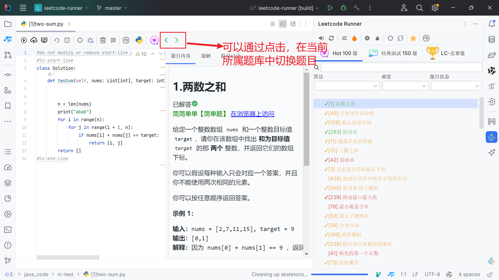The width and height of the screenshot is (499, 280).
Task: Toggle read-only lock in status bar
Action: (490, 274)
